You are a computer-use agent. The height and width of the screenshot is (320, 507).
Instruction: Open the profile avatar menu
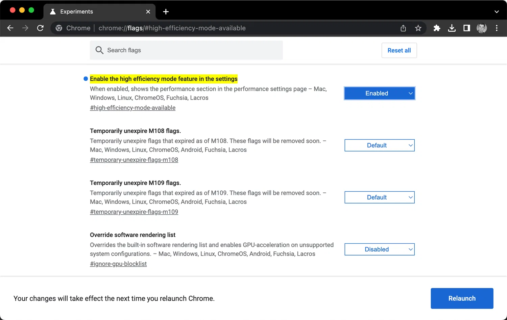coord(482,28)
